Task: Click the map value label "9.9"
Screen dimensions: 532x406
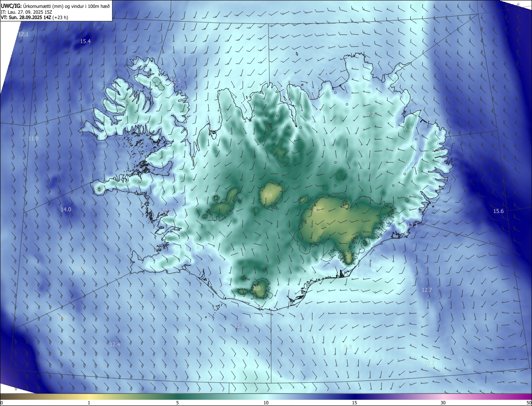Action: click(348, 347)
